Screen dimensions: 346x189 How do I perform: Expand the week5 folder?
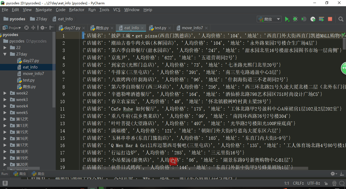click(x=5, y=113)
